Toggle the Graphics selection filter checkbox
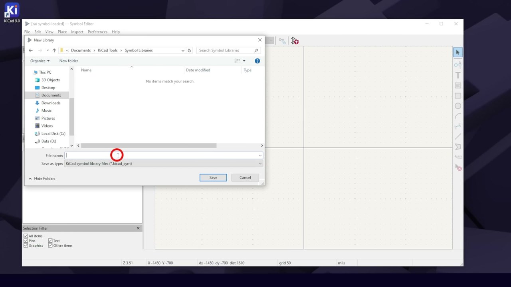 coord(26,246)
